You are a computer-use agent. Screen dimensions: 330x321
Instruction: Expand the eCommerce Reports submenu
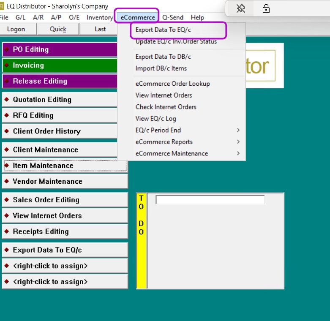[181, 142]
